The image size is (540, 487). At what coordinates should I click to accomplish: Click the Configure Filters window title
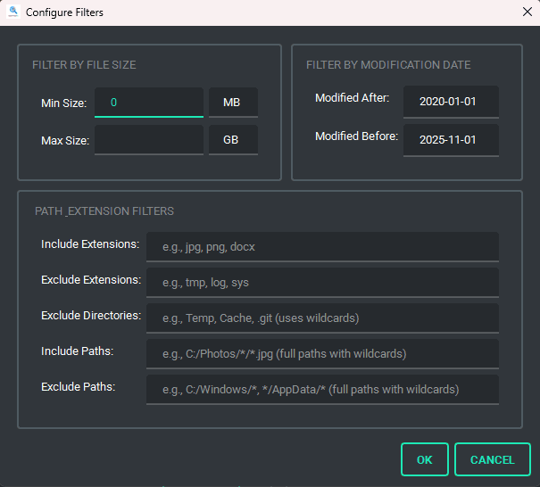pyautogui.click(x=64, y=12)
